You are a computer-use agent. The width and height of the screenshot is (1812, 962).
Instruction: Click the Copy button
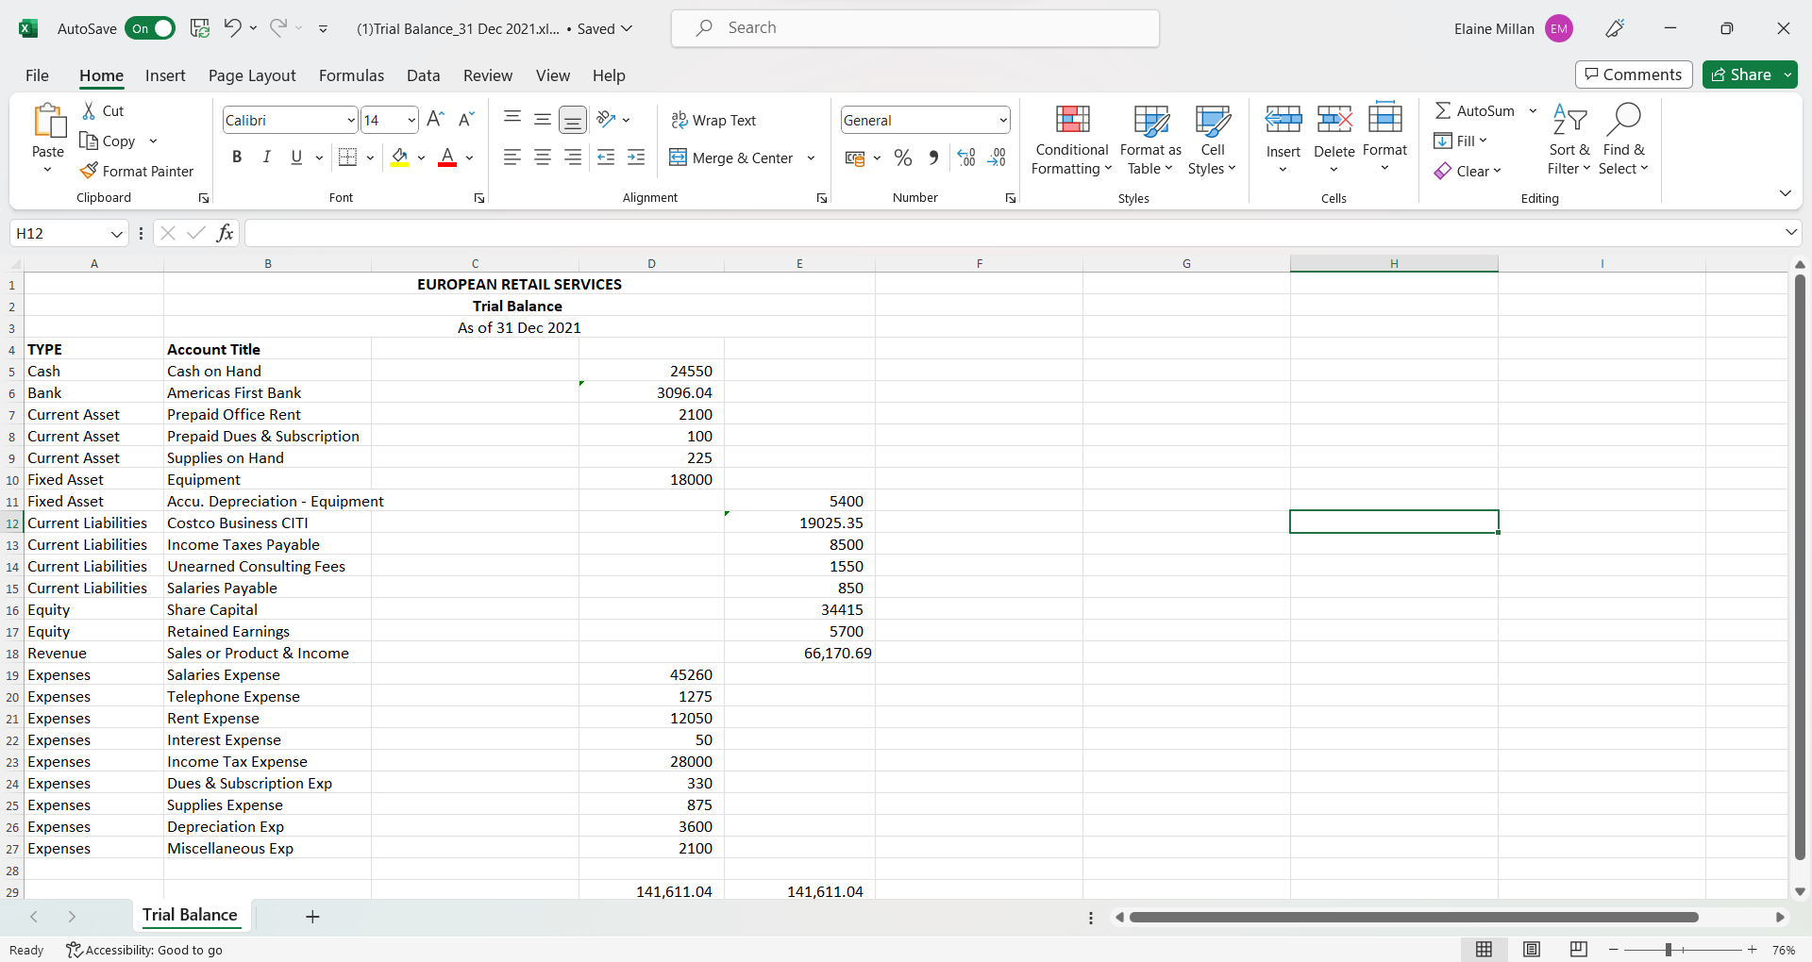pos(109,141)
